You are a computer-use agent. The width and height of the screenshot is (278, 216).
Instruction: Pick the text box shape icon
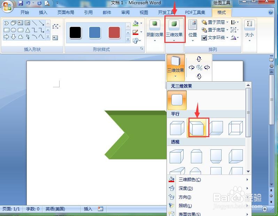click(x=21, y=23)
